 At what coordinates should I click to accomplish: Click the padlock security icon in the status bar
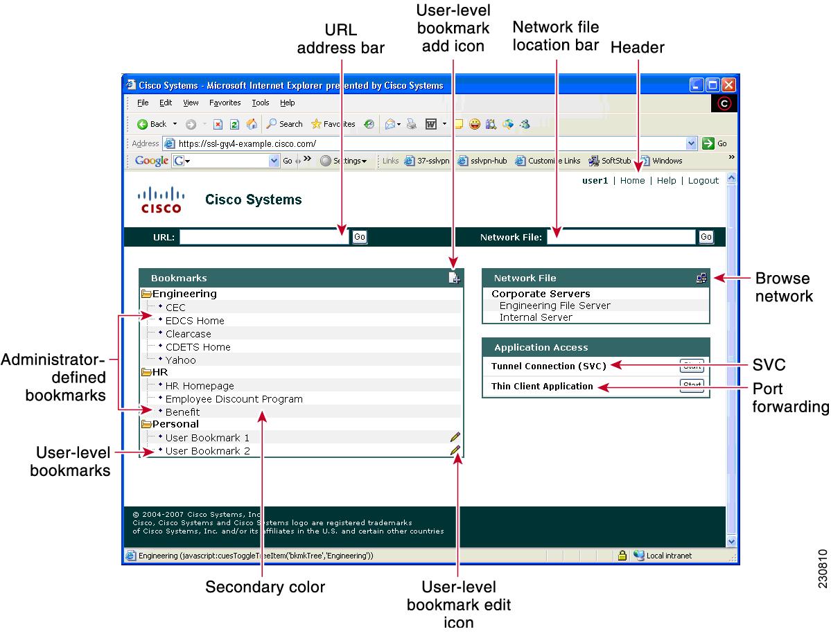(x=622, y=555)
